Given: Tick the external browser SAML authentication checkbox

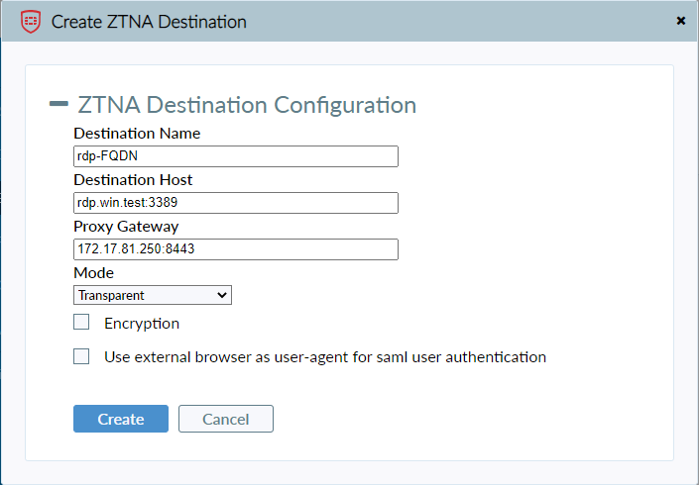Looking at the screenshot, I should click(81, 356).
